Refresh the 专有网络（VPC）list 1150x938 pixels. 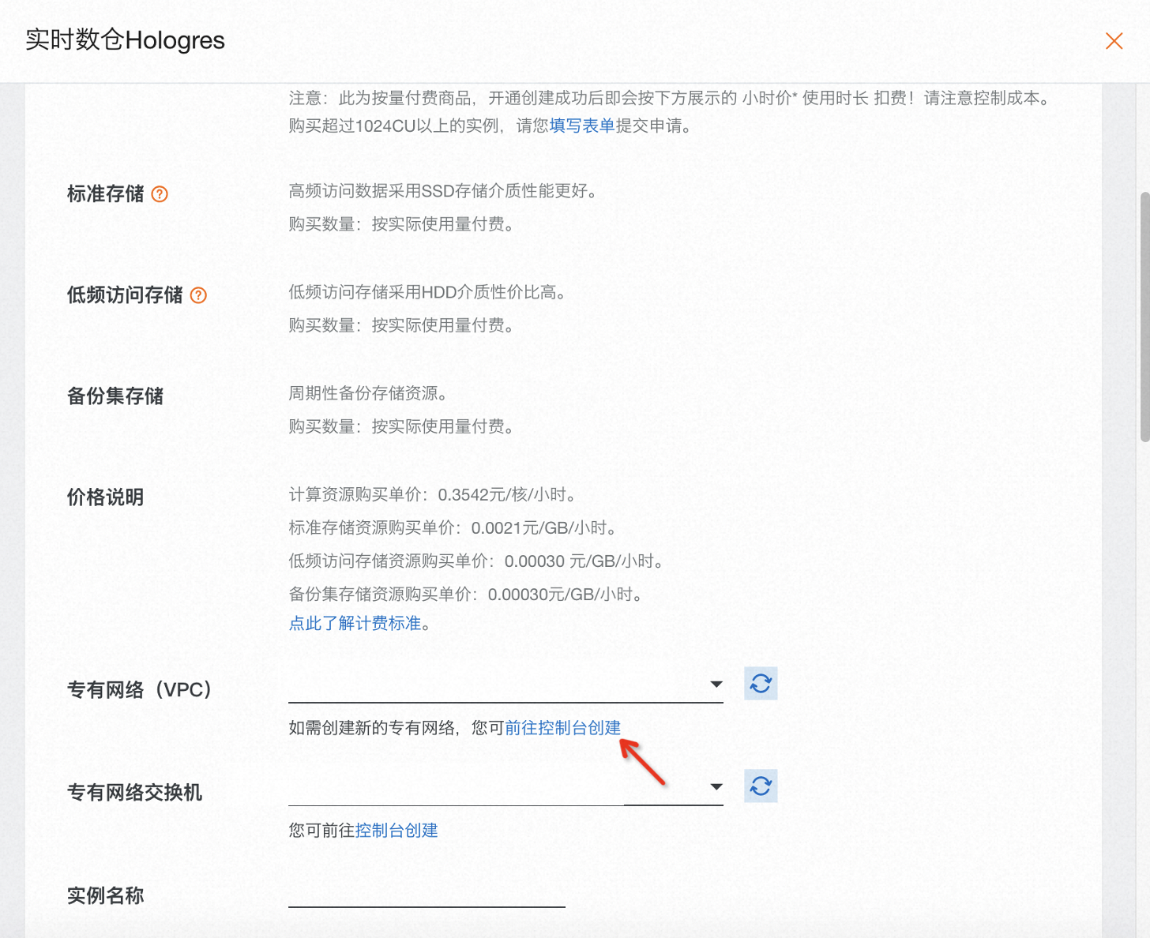click(761, 684)
